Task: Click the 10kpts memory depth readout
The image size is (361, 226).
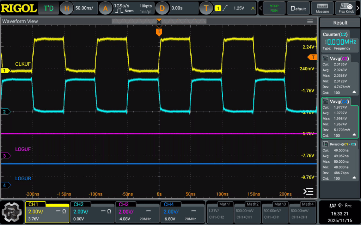Action: coord(146,6)
